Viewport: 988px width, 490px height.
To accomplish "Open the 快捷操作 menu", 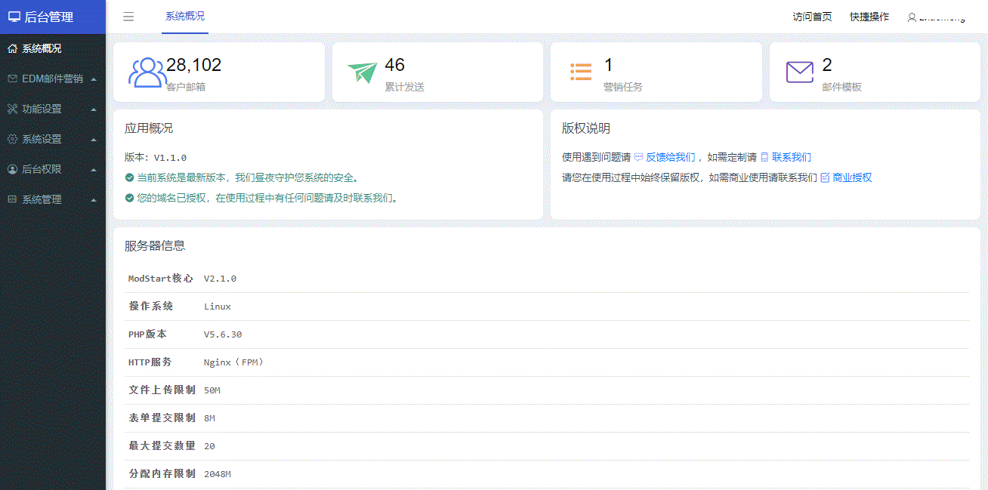I will (869, 17).
